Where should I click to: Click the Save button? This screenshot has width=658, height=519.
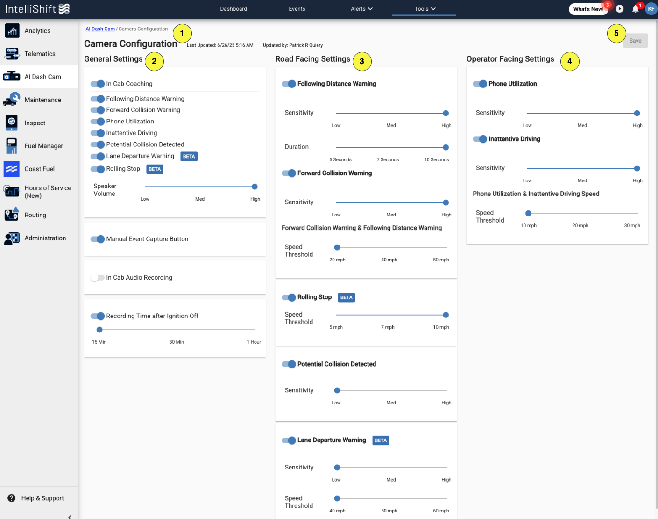click(635, 40)
